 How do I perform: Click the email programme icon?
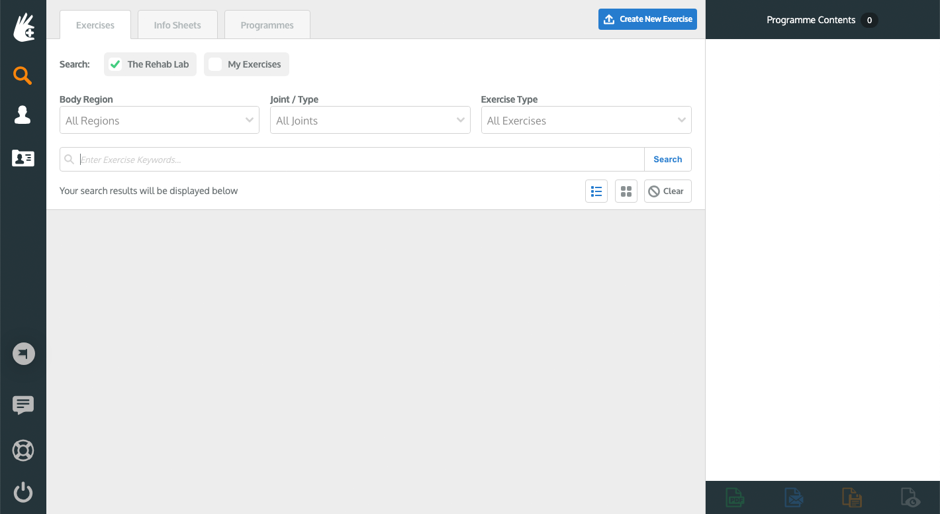pos(793,497)
